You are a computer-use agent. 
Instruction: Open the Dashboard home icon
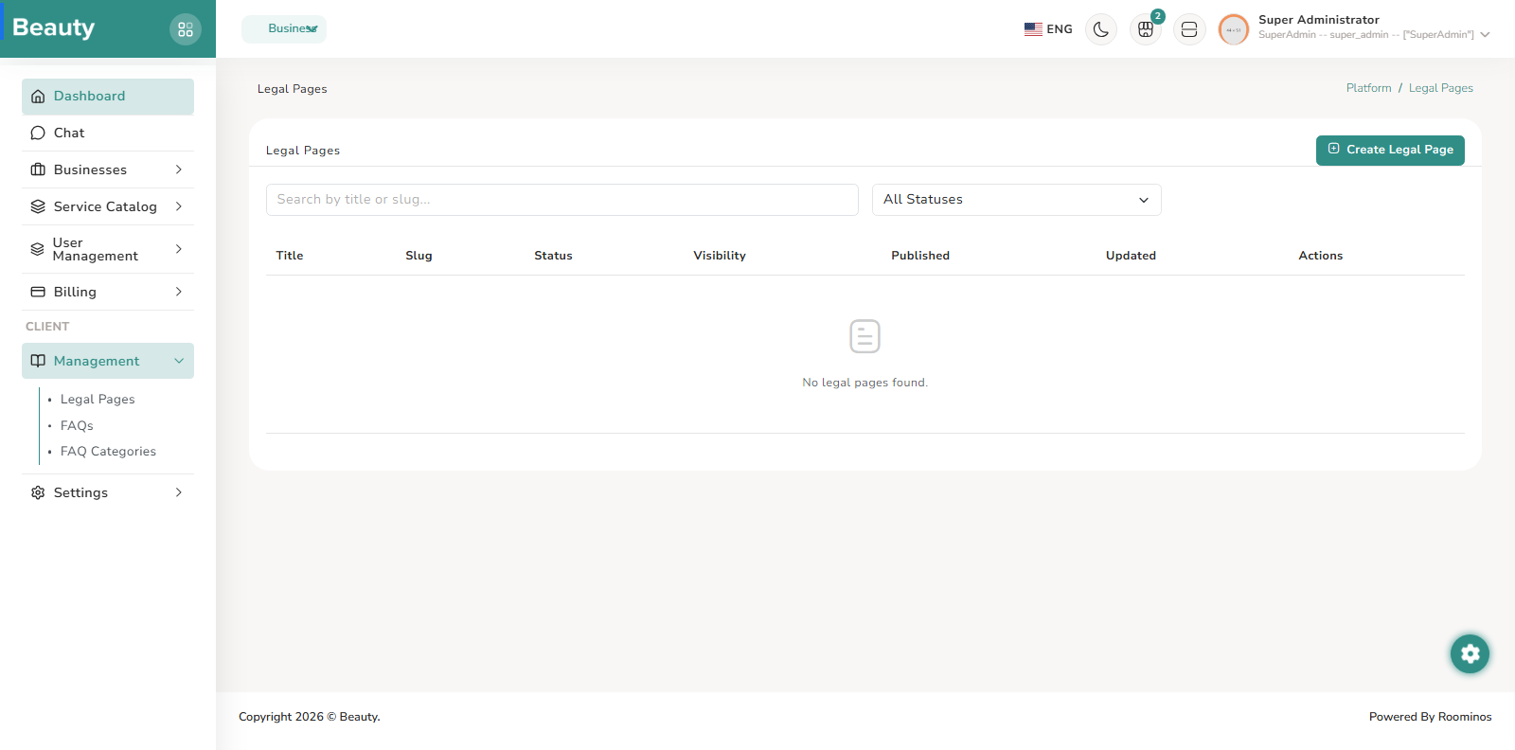[38, 97]
